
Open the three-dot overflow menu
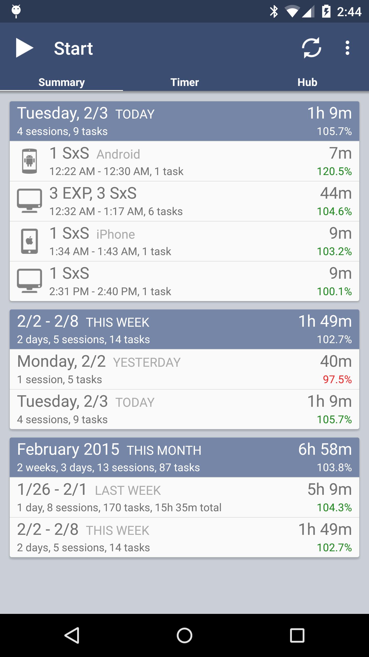point(347,48)
